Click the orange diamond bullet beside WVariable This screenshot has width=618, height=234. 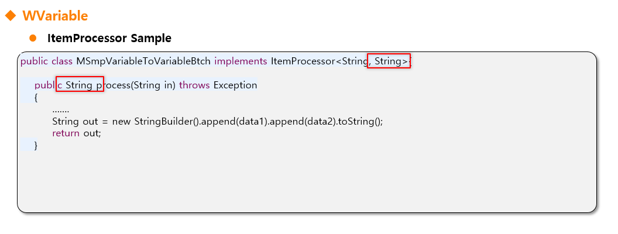click(x=11, y=16)
